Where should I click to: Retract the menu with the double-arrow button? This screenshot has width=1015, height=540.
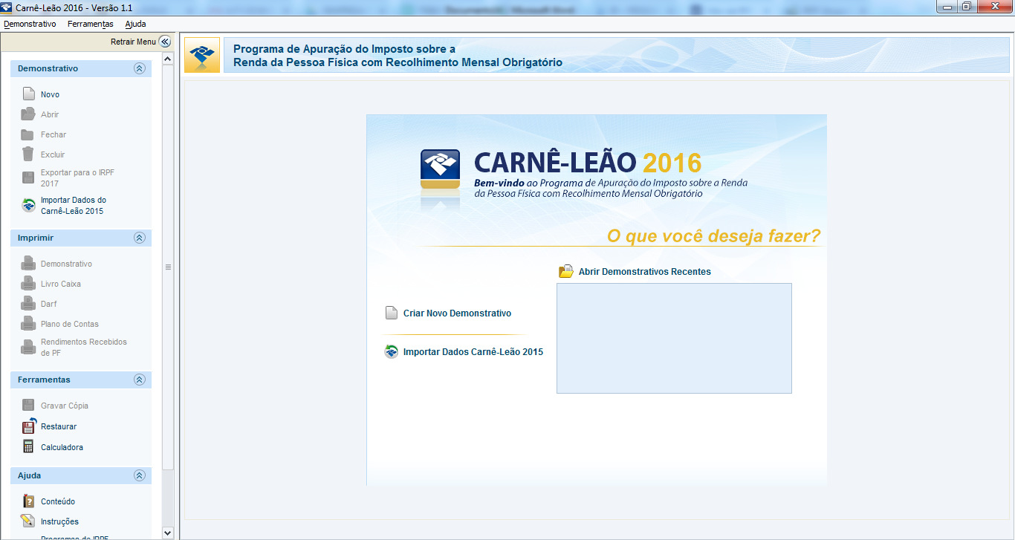[165, 42]
